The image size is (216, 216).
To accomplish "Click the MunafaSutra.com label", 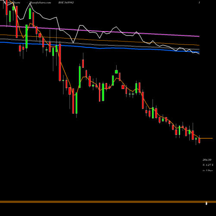I will [x=40, y=3].
